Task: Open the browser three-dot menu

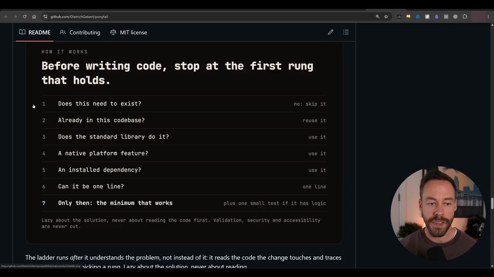Action: [x=488, y=17]
